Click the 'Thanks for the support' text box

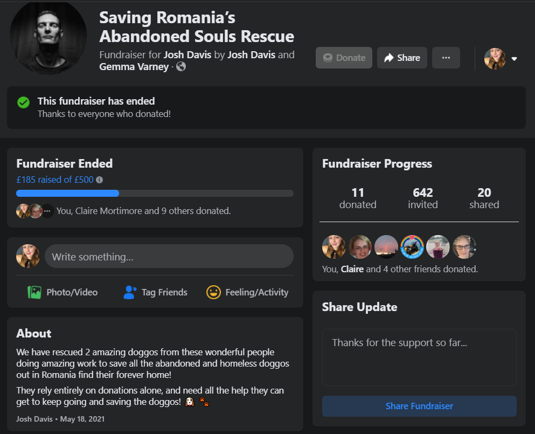419,357
